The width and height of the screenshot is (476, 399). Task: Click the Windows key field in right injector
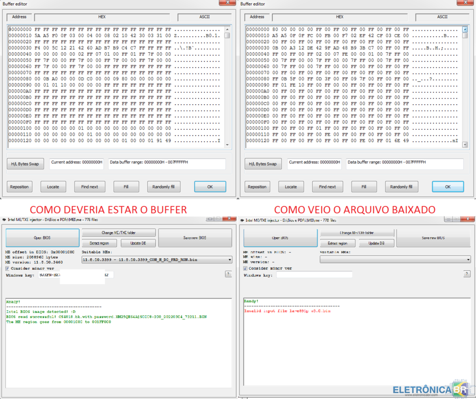point(321,275)
